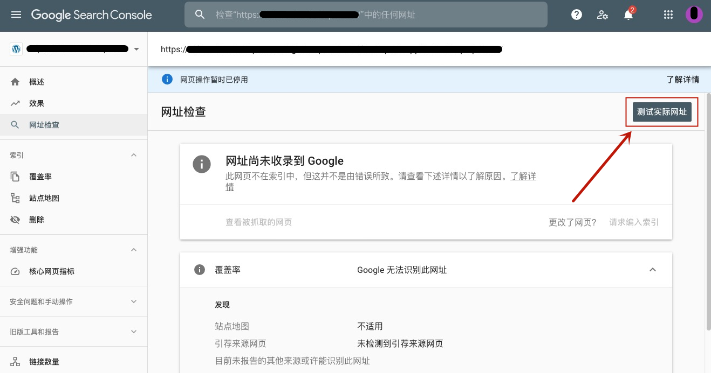The image size is (711, 373).
Task: Click 请求编入索引
Action: coord(634,222)
